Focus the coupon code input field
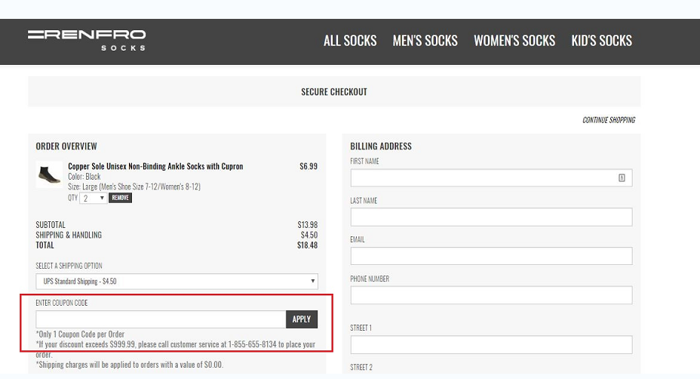This screenshot has width=700, height=379. (x=161, y=319)
